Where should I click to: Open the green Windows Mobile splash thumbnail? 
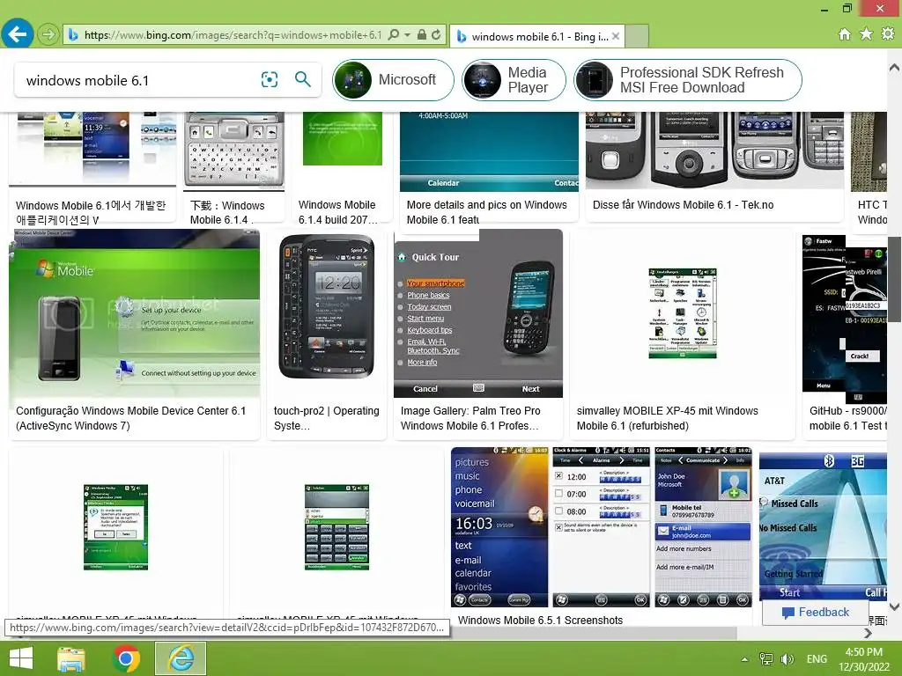click(x=343, y=138)
